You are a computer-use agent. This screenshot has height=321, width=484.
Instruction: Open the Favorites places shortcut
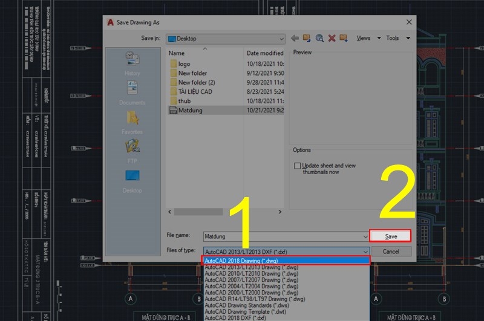[132, 123]
